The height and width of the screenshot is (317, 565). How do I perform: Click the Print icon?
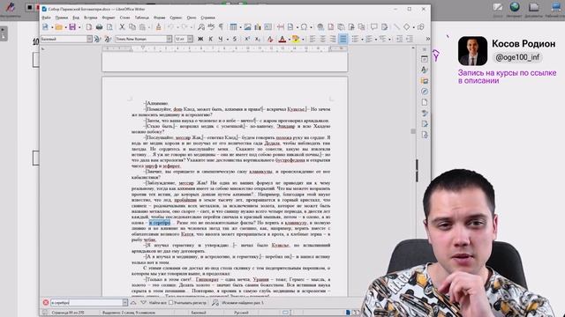coord(99,27)
